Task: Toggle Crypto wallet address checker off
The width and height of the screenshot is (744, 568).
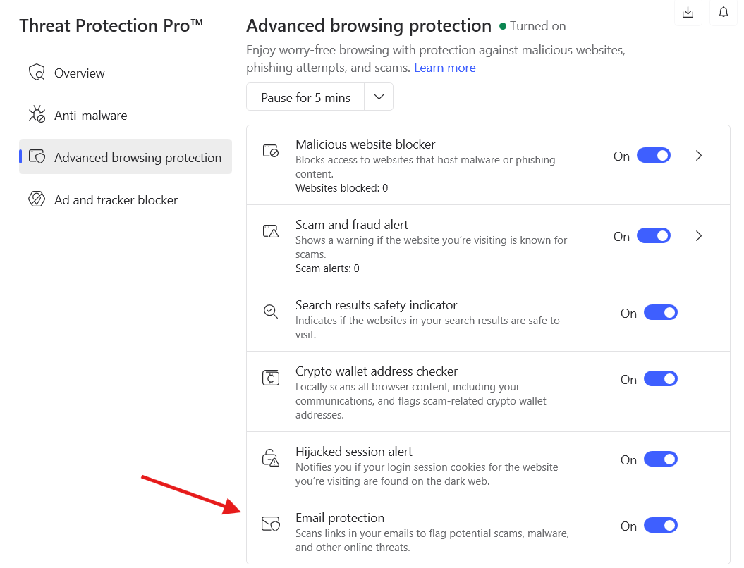Action: pos(660,378)
